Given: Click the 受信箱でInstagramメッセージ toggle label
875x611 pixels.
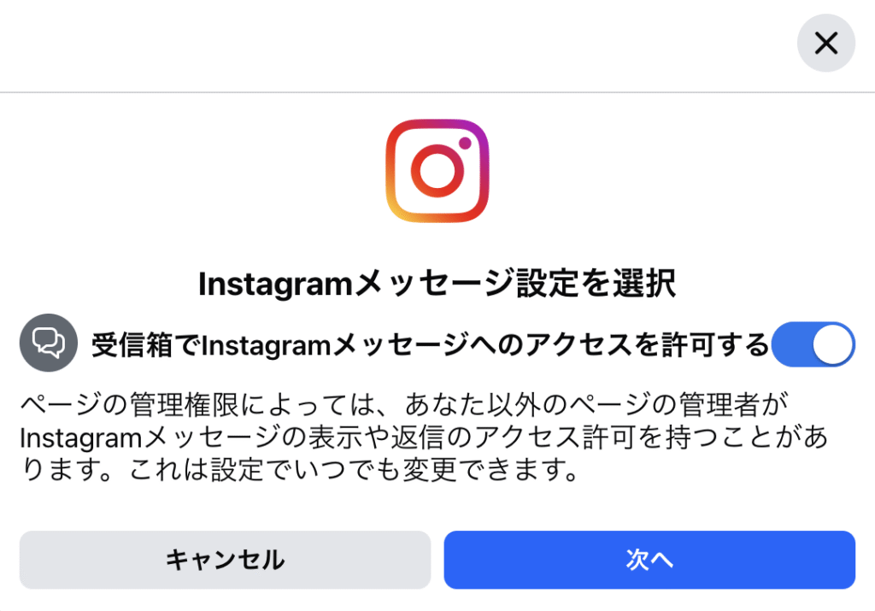Looking at the screenshot, I should [431, 345].
